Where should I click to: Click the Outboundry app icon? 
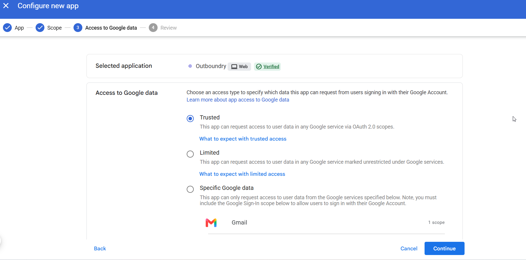pyautogui.click(x=190, y=66)
